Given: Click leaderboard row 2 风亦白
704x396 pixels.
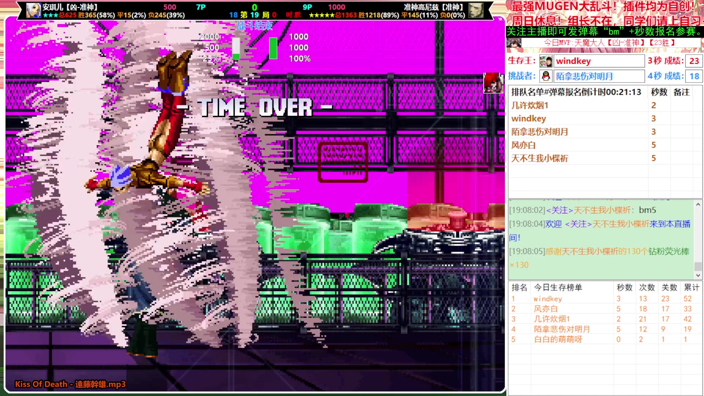Looking at the screenshot, I should [605, 309].
